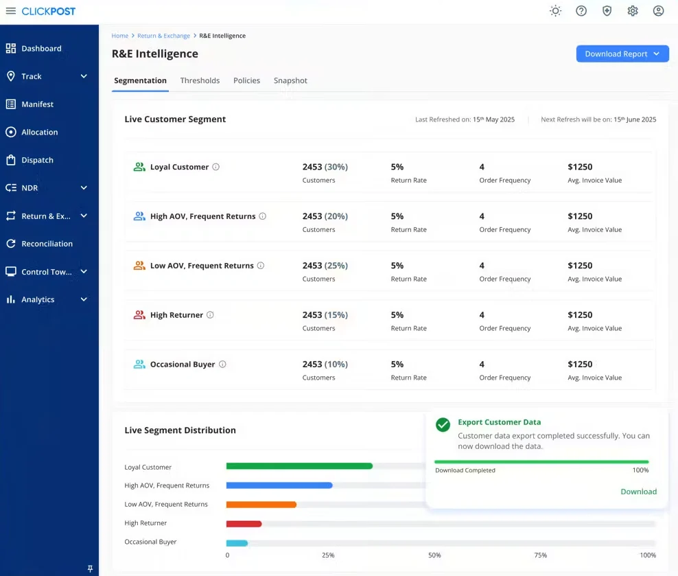Click info icon next to High AOV, Frequent Returns
678x576 pixels.
click(x=262, y=216)
